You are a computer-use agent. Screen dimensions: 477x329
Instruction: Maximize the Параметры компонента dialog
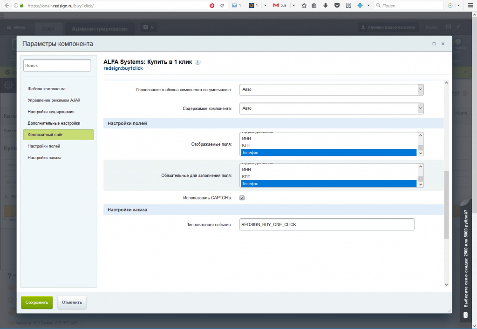[x=434, y=44]
